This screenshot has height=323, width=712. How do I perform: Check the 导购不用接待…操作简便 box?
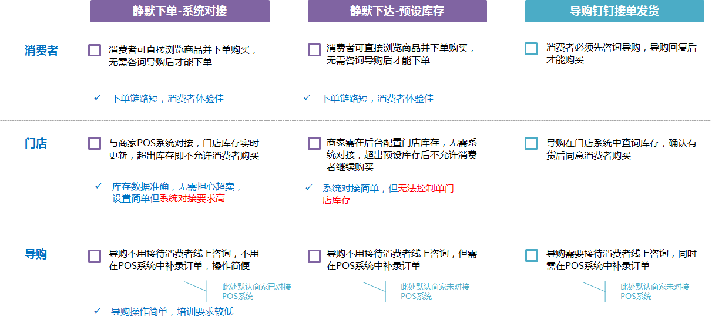95,256
